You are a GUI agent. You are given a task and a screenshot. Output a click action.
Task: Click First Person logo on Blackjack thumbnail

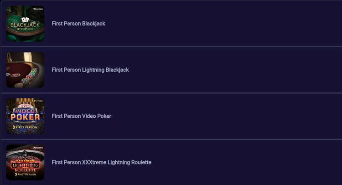tap(25, 29)
